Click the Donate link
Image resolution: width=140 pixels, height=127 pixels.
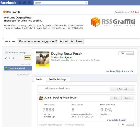[12, 58]
